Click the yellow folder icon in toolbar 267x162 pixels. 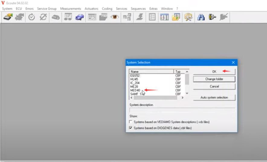click(x=176, y=17)
